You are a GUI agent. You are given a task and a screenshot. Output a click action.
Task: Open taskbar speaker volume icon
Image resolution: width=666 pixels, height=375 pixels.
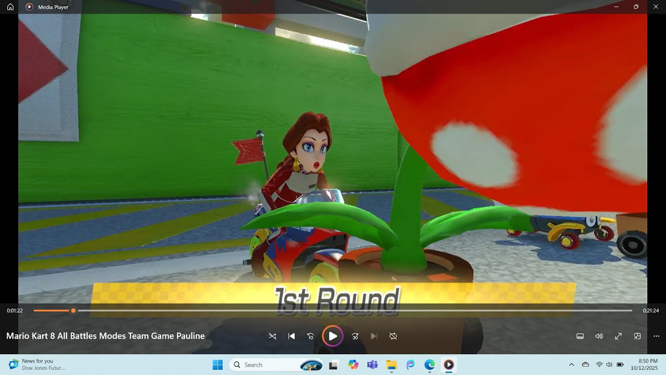[x=609, y=365]
